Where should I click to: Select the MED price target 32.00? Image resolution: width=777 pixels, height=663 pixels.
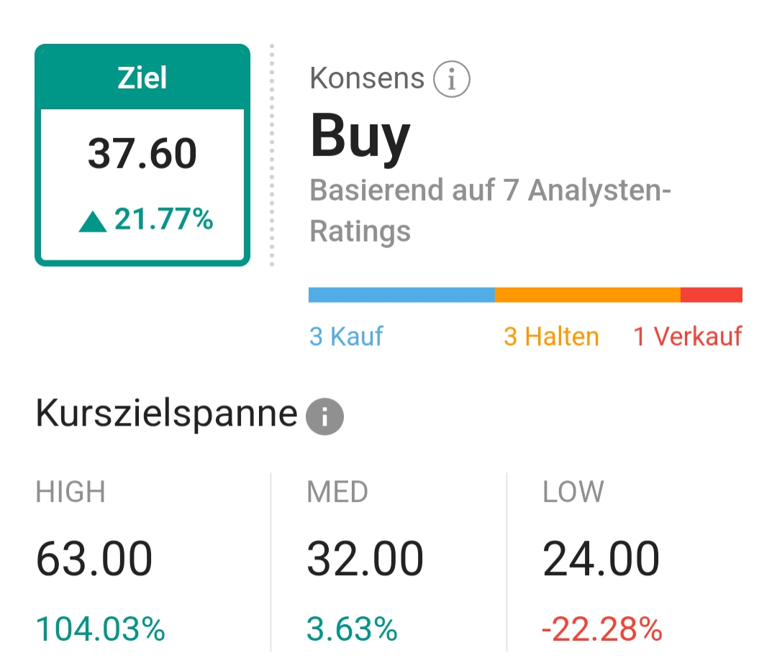tap(365, 559)
